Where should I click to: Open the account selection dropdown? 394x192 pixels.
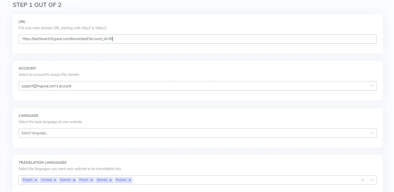[x=197, y=86]
